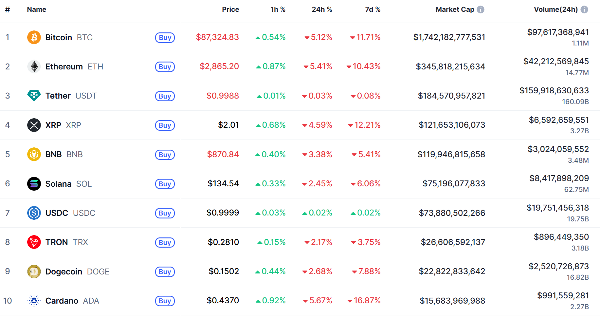Click the Ethereum diamond logo
The image size is (600, 319).
(34, 66)
